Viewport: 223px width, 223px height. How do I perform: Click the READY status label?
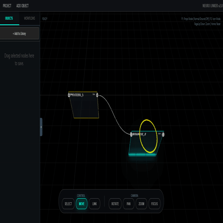(45, 19)
